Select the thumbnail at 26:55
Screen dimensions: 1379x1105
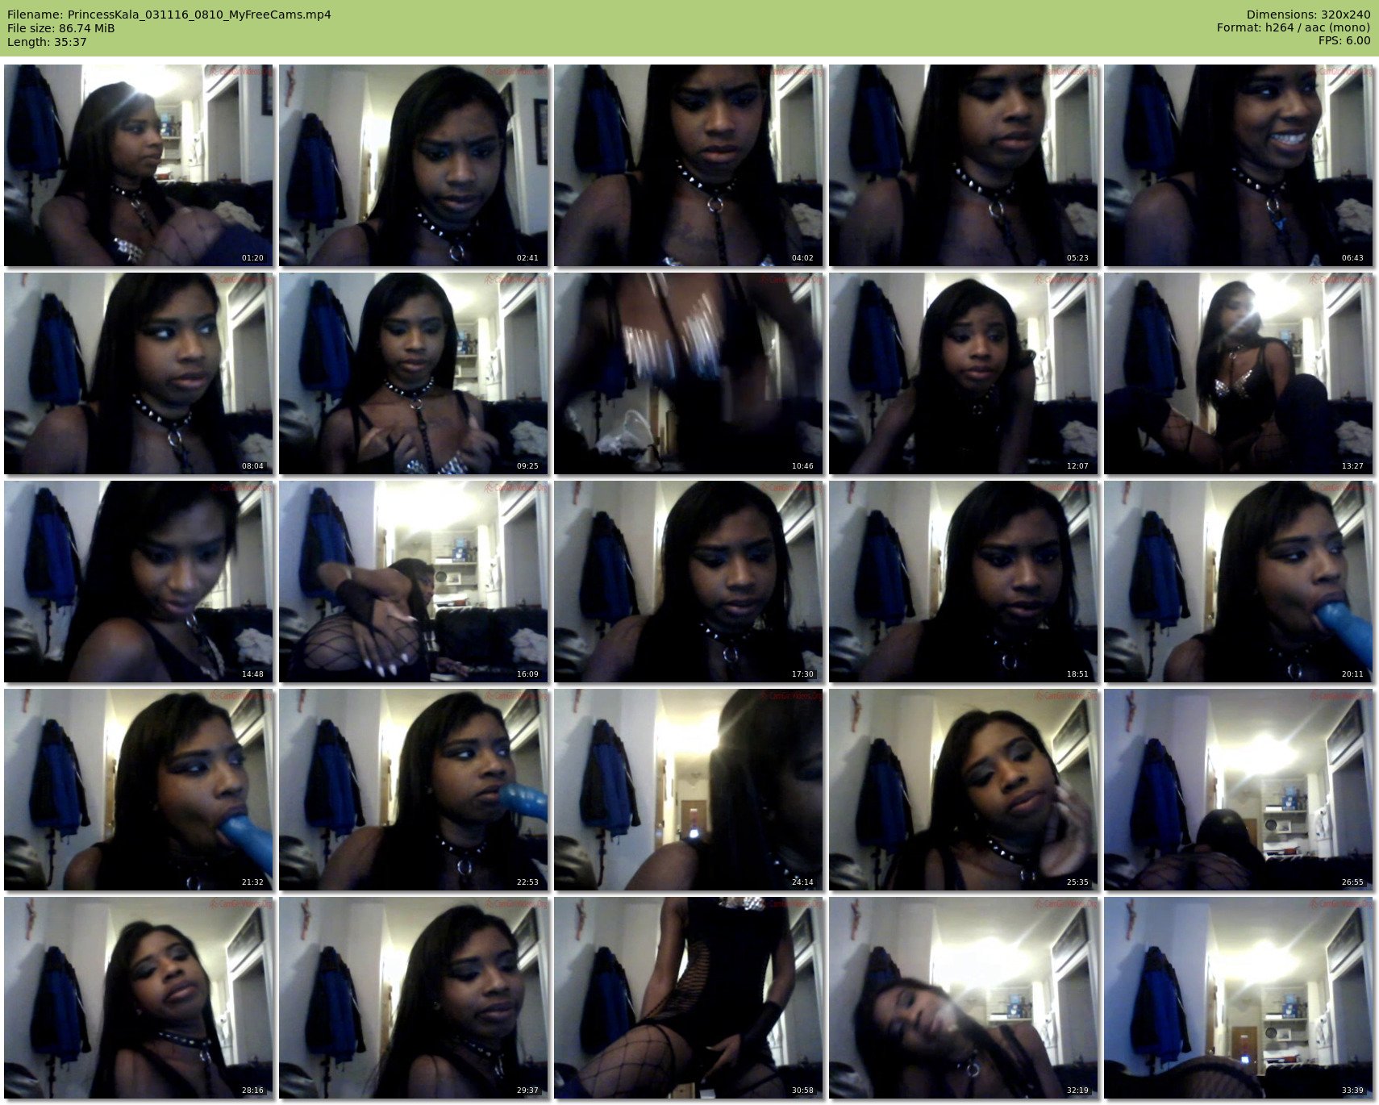tap(1239, 790)
